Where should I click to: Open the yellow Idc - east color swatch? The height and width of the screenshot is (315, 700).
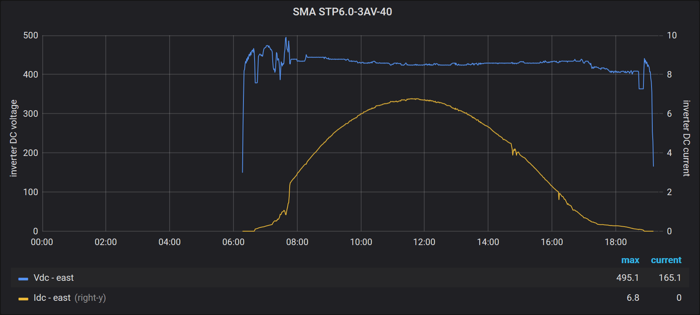pos(23,299)
